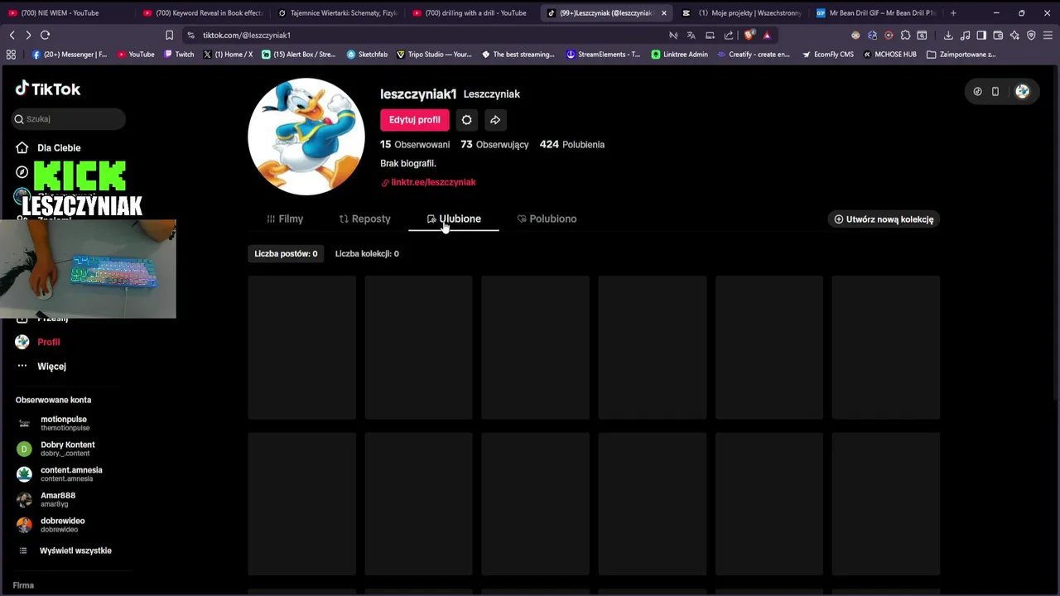1060x596 pixels.
Task: Switch to the Reposty tab
Action: pos(364,219)
